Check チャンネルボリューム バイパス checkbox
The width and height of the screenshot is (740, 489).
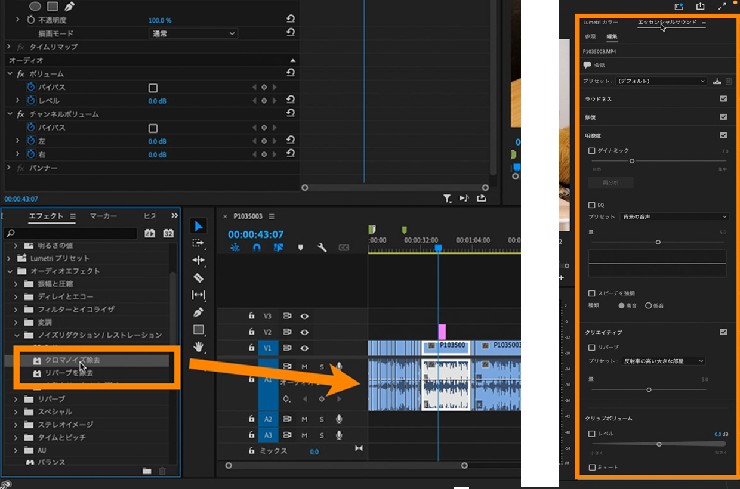pyautogui.click(x=153, y=128)
